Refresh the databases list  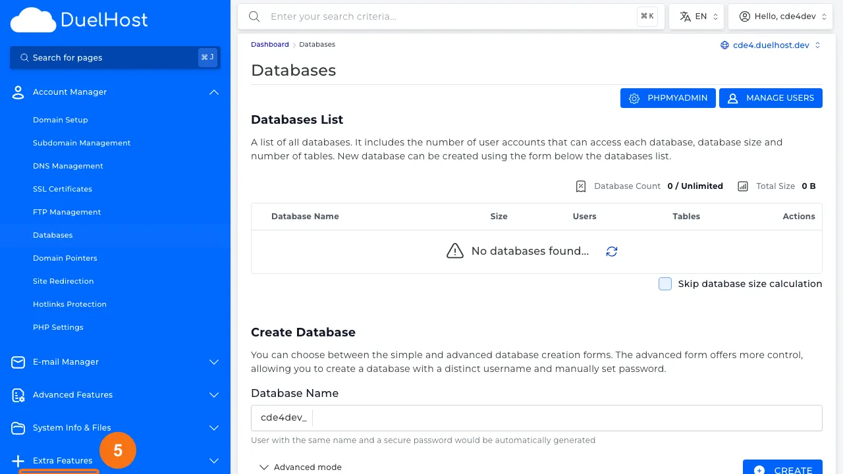click(x=612, y=251)
